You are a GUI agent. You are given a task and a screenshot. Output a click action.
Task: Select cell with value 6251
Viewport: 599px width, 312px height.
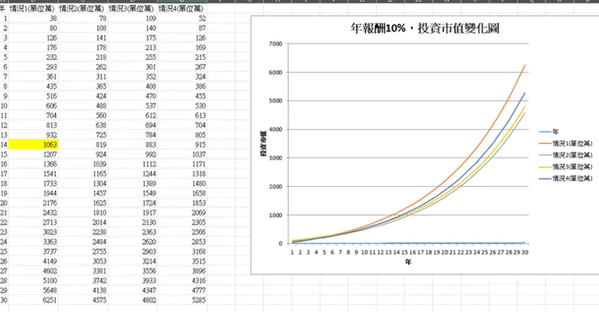(x=33, y=300)
